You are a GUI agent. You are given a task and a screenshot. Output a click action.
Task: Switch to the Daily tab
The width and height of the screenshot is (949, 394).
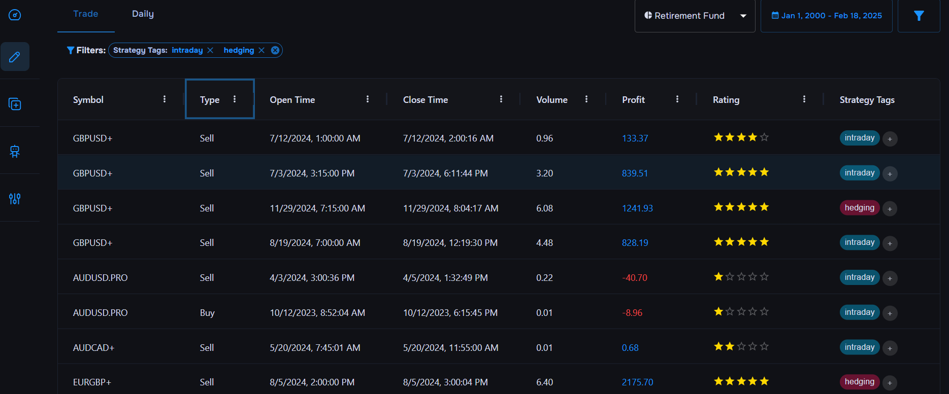click(x=143, y=14)
